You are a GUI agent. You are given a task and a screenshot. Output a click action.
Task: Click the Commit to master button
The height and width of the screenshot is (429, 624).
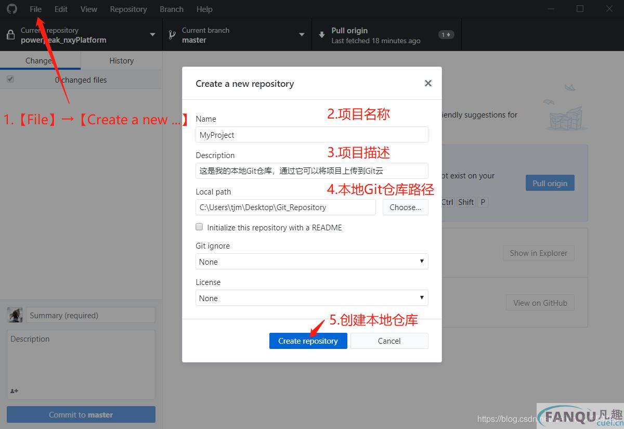(x=81, y=414)
